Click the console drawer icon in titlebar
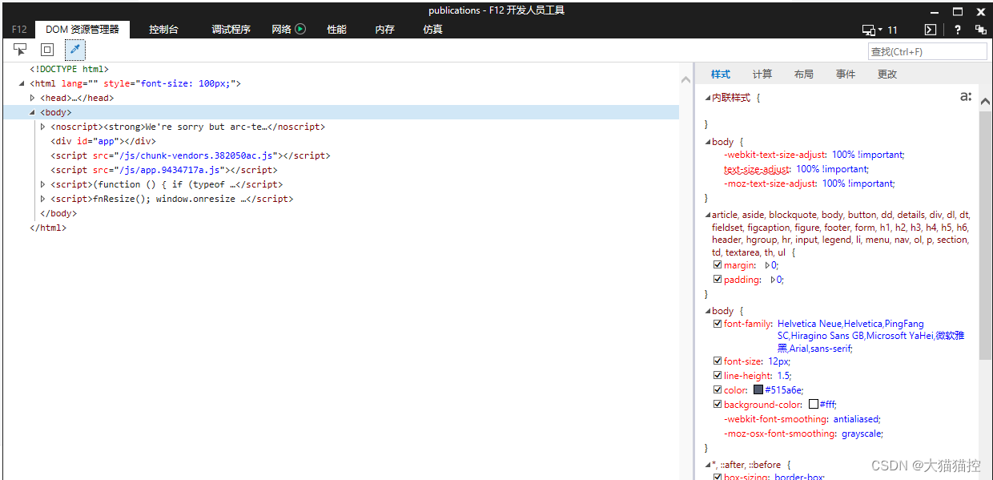The image size is (993, 480). coord(930,30)
